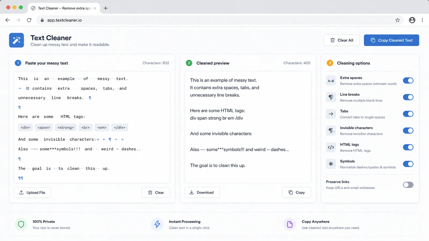
Task: Click the <br> tag chip
Action: click(x=86, y=127)
